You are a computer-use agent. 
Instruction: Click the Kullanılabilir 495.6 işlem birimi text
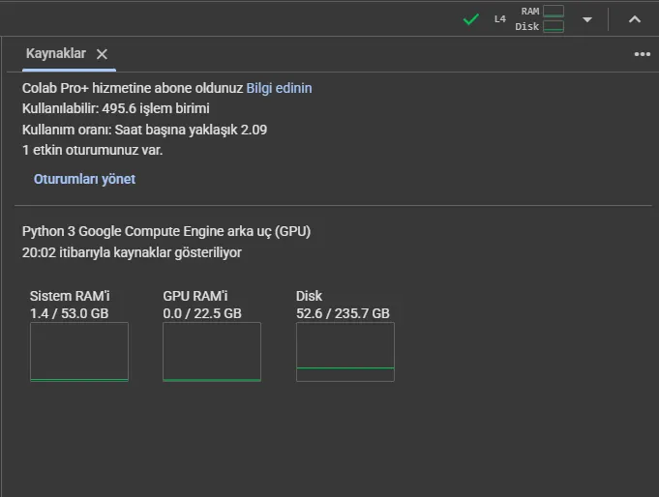point(116,108)
